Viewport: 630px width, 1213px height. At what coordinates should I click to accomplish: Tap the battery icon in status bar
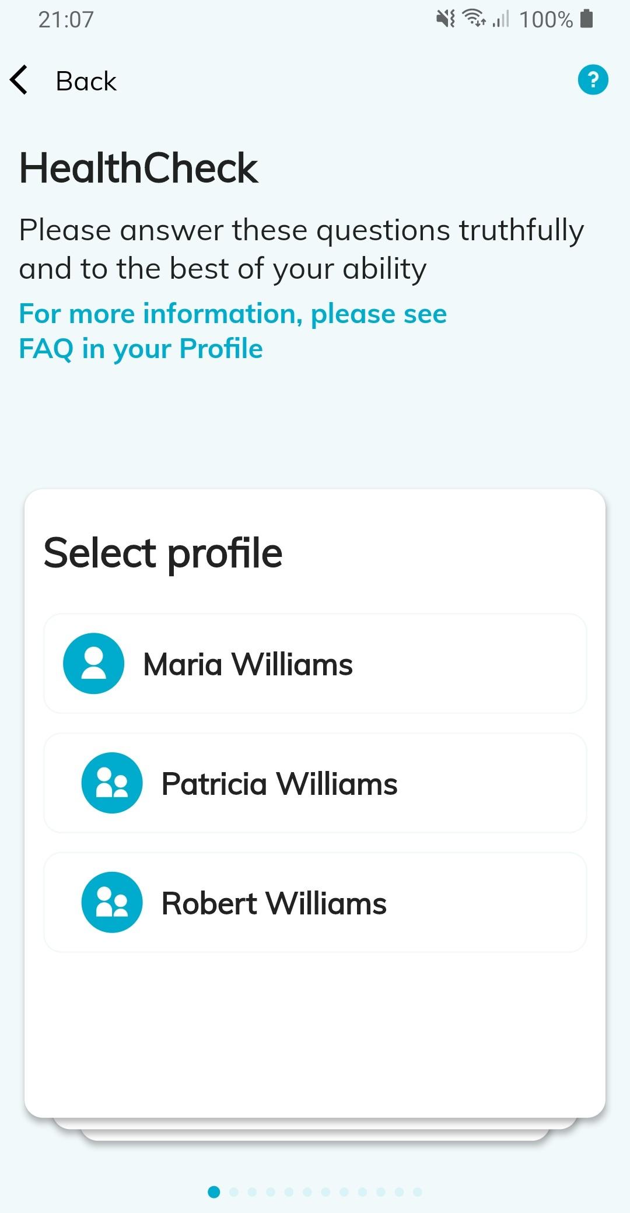(587, 19)
